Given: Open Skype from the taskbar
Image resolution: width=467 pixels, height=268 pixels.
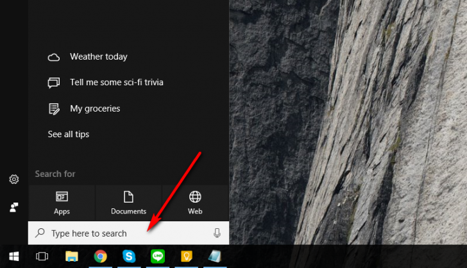Looking at the screenshot, I should pos(129,256).
